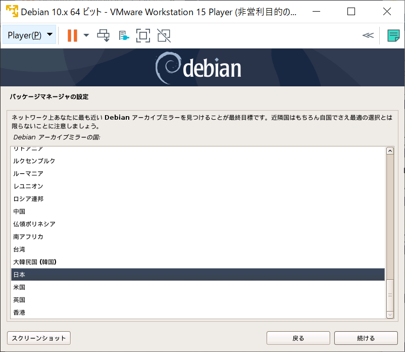Choose 南アフリカ as archive mirror country
This screenshot has height=352, width=405.
point(198,237)
